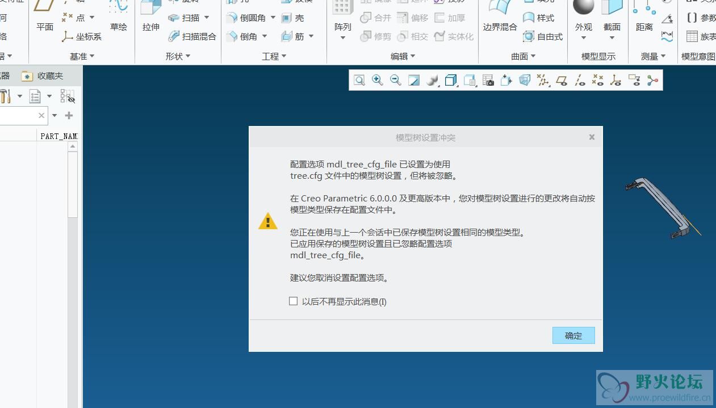The image size is (716, 408).
Task: Expand the 曲面 group menu
Action: pos(524,56)
